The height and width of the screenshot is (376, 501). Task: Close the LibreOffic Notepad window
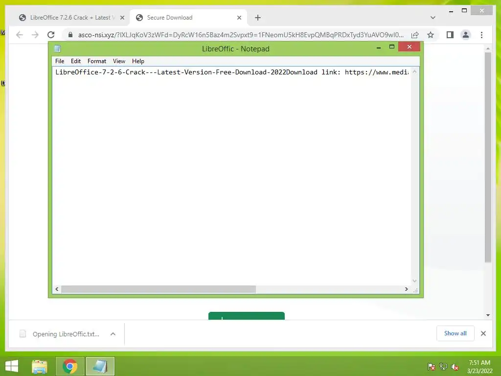(410, 47)
